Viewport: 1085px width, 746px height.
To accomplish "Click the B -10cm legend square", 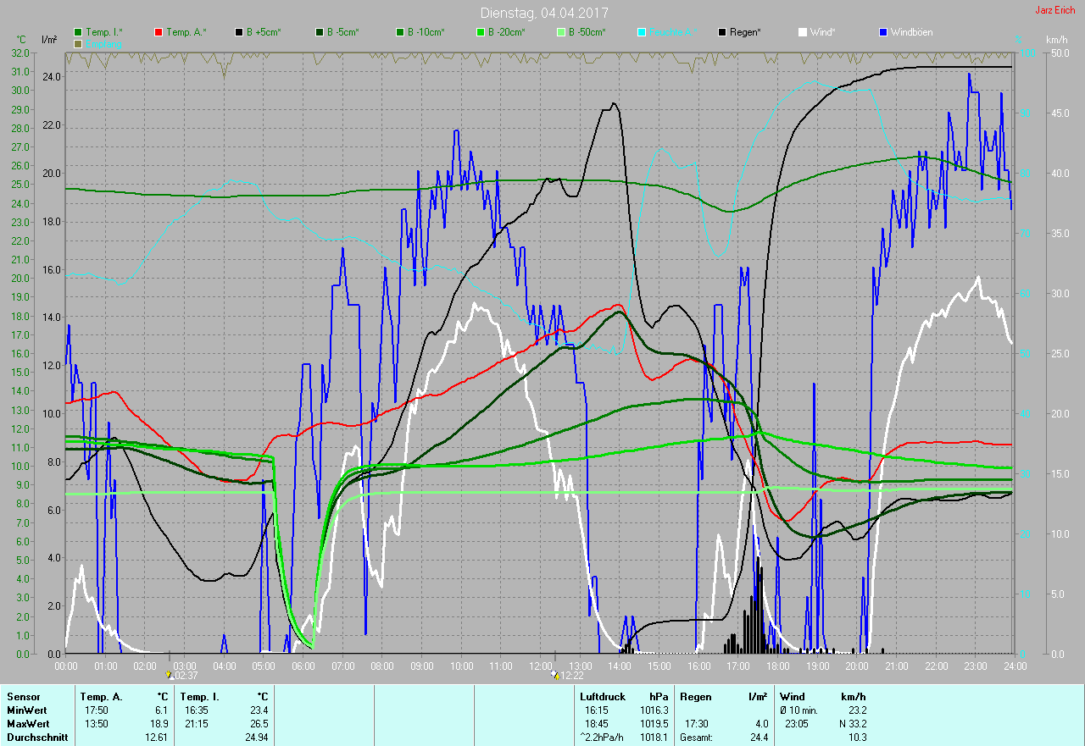I will click(x=399, y=32).
